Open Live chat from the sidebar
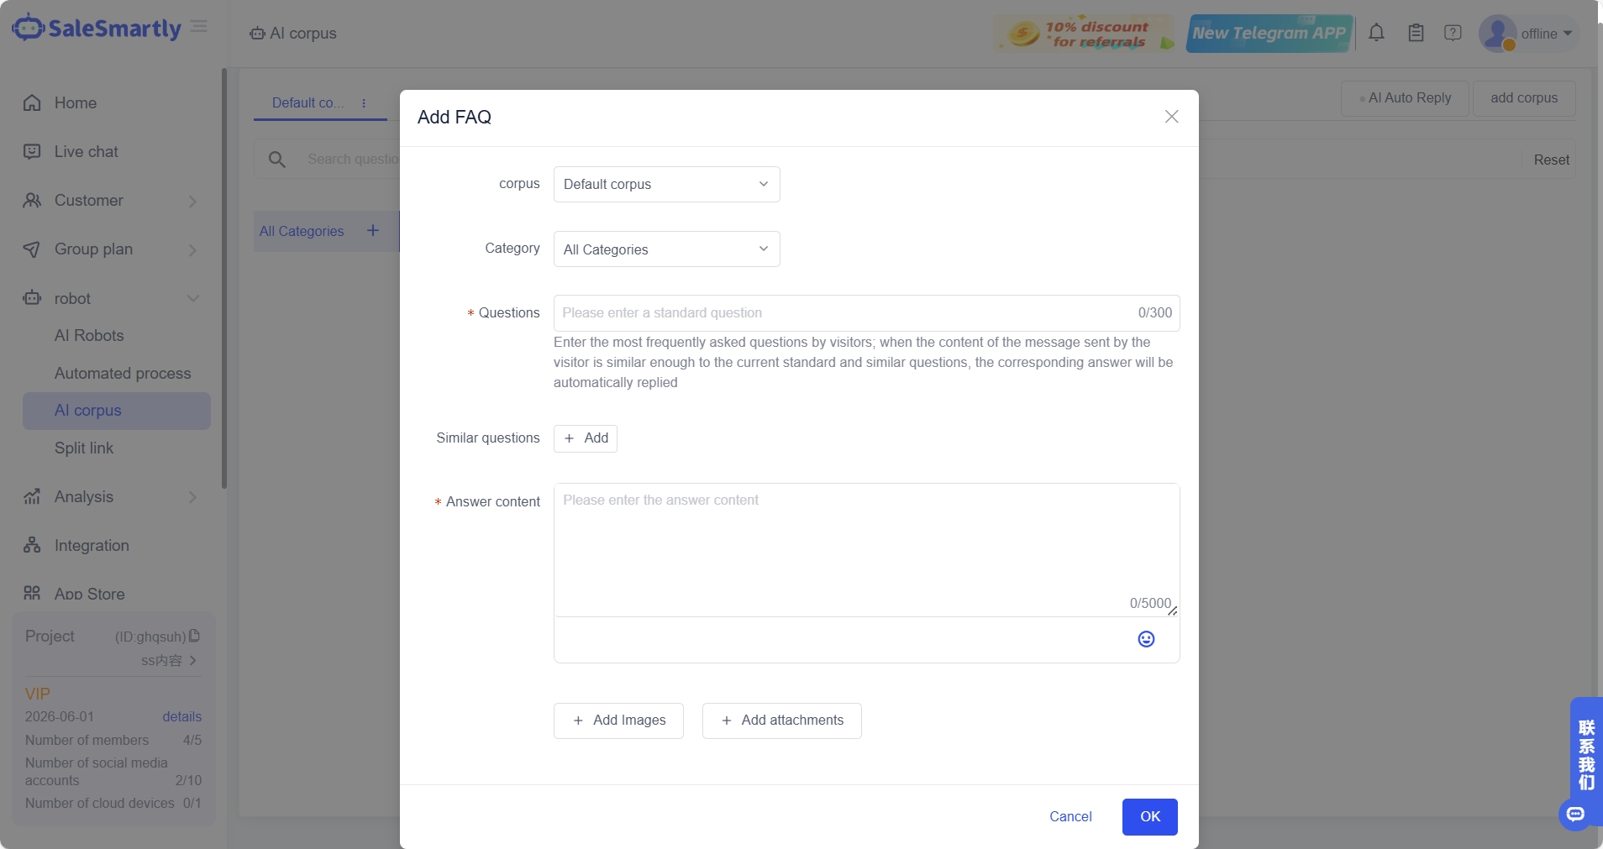This screenshot has width=1603, height=849. click(x=86, y=152)
